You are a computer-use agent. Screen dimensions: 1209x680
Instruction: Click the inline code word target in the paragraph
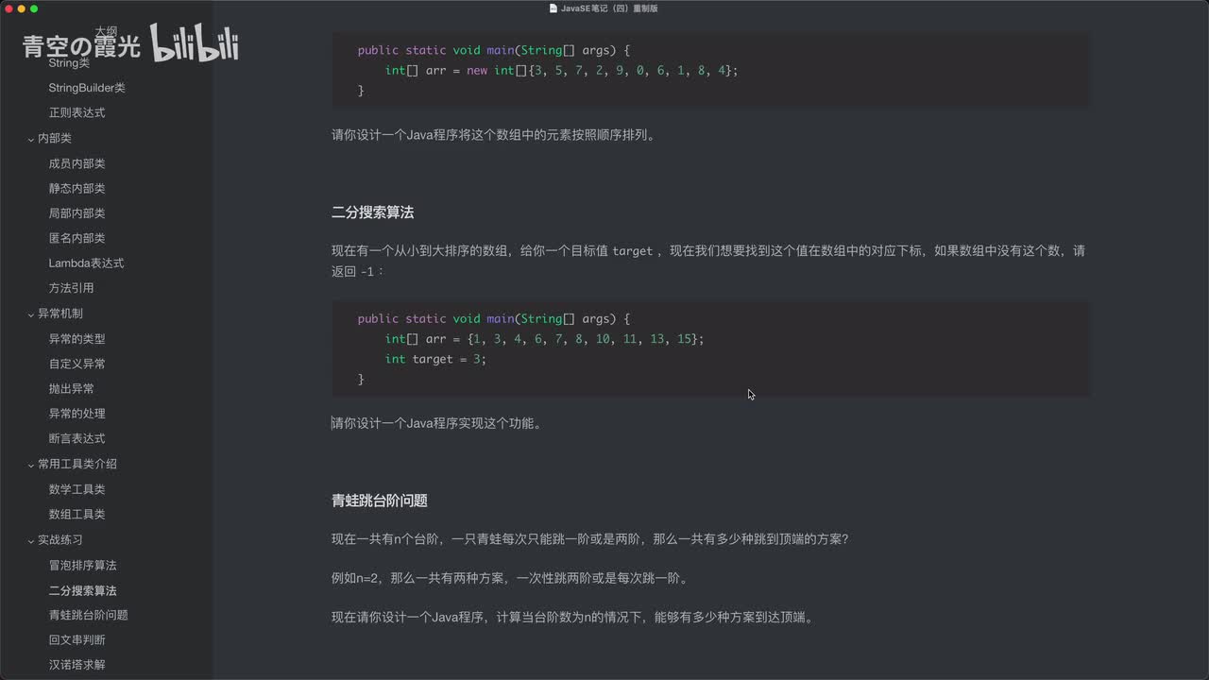(633, 251)
